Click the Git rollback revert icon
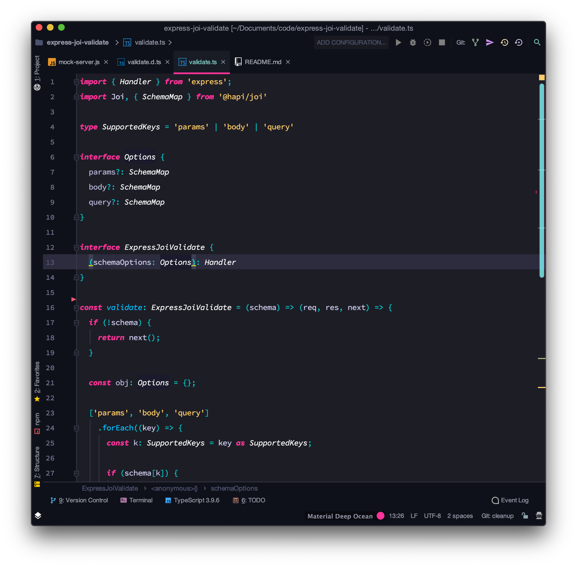Viewport: 577px width, 567px height. click(x=519, y=43)
